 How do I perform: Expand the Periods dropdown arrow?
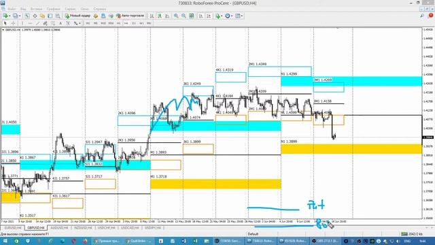point(232,16)
